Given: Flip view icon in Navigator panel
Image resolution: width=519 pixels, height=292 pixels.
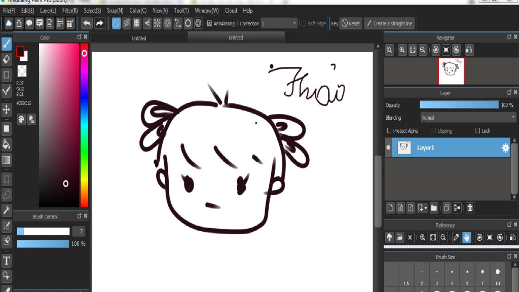Looking at the screenshot, I should click(469, 50).
